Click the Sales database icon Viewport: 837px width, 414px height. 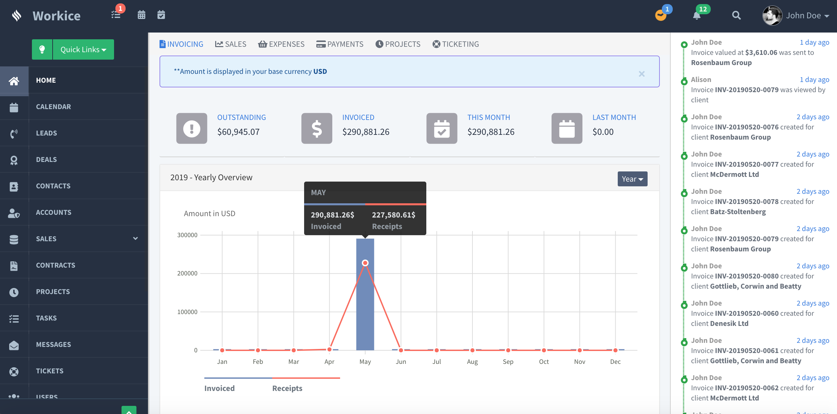click(14, 240)
